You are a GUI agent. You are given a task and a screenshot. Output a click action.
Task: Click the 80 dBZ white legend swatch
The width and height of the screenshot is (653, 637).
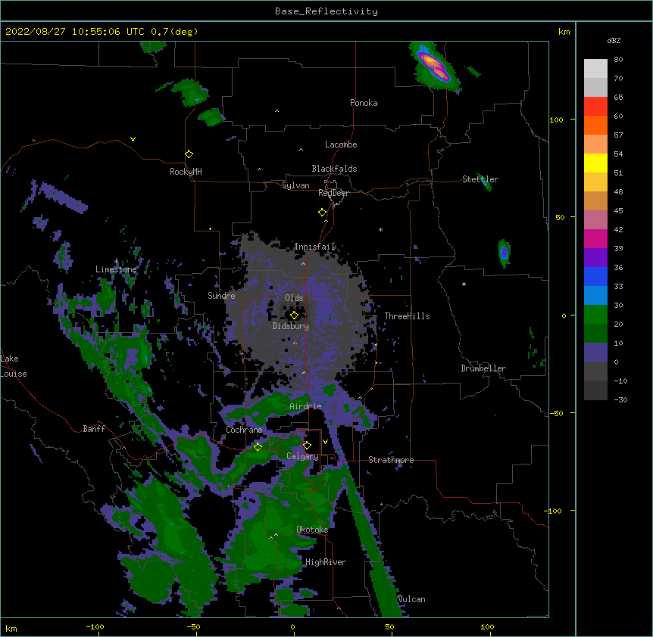pos(595,69)
